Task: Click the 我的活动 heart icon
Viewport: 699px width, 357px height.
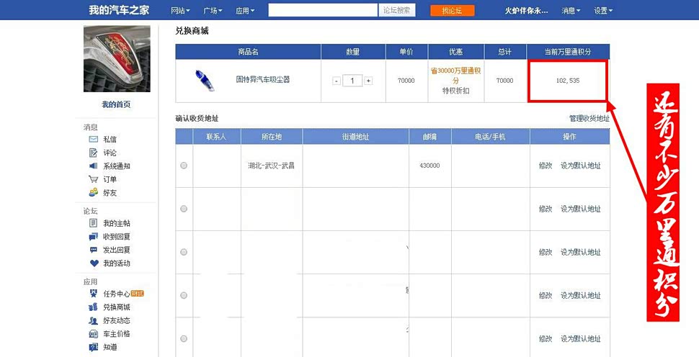Action: point(94,263)
